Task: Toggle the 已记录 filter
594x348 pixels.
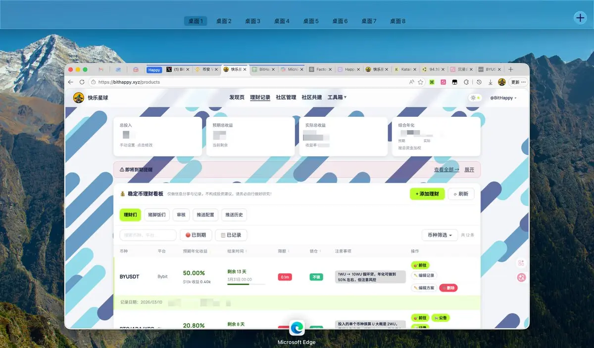Action: tap(231, 235)
